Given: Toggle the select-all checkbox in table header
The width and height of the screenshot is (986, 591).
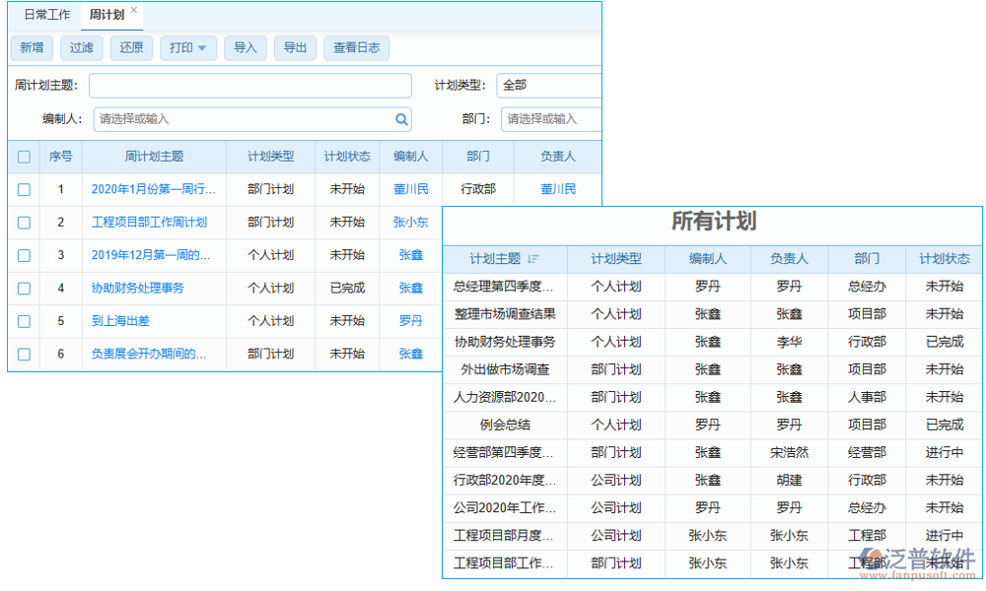Looking at the screenshot, I should (x=23, y=157).
